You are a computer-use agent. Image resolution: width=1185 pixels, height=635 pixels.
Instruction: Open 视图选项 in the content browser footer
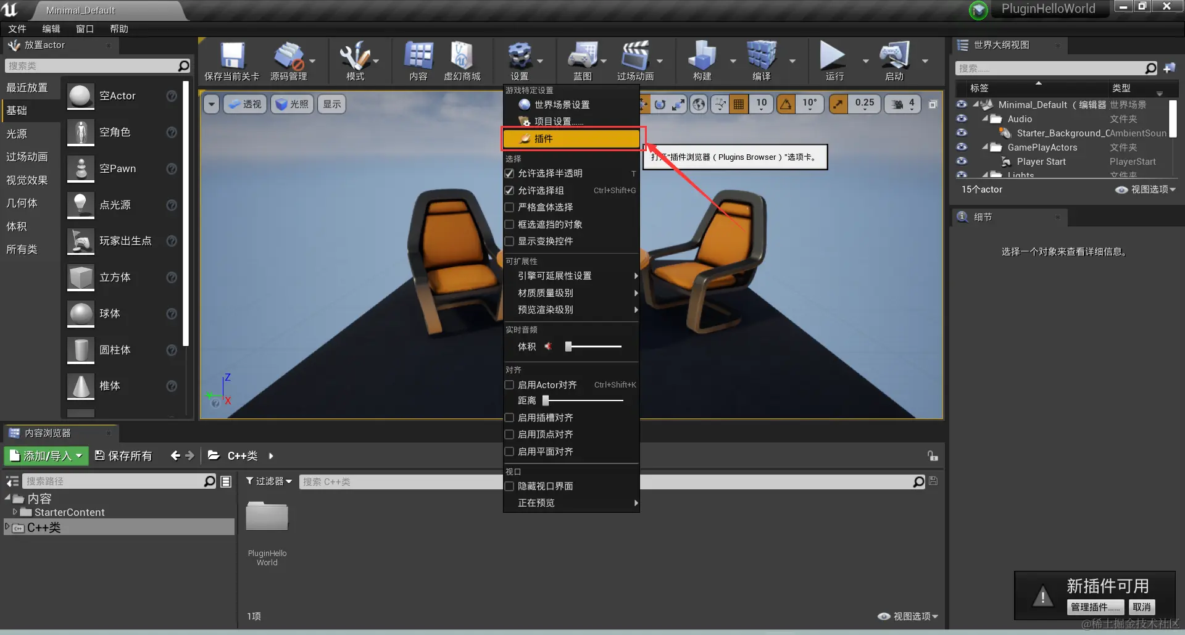pos(908,616)
